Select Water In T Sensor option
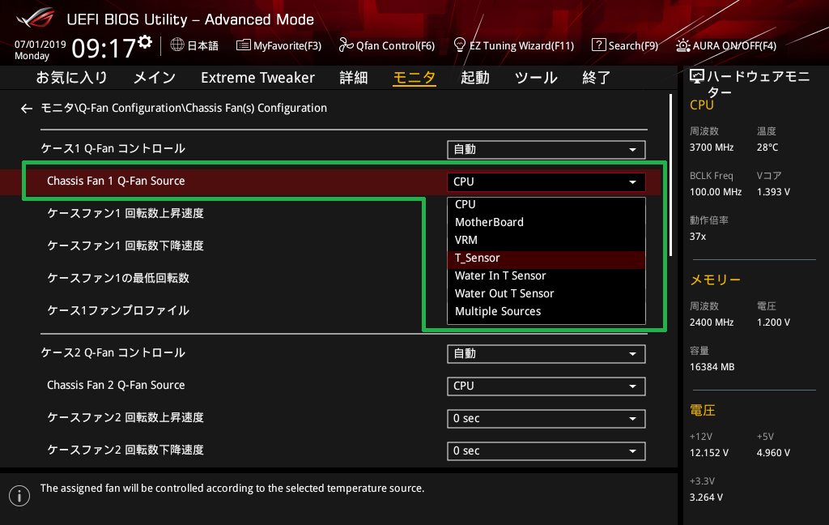 (546, 275)
